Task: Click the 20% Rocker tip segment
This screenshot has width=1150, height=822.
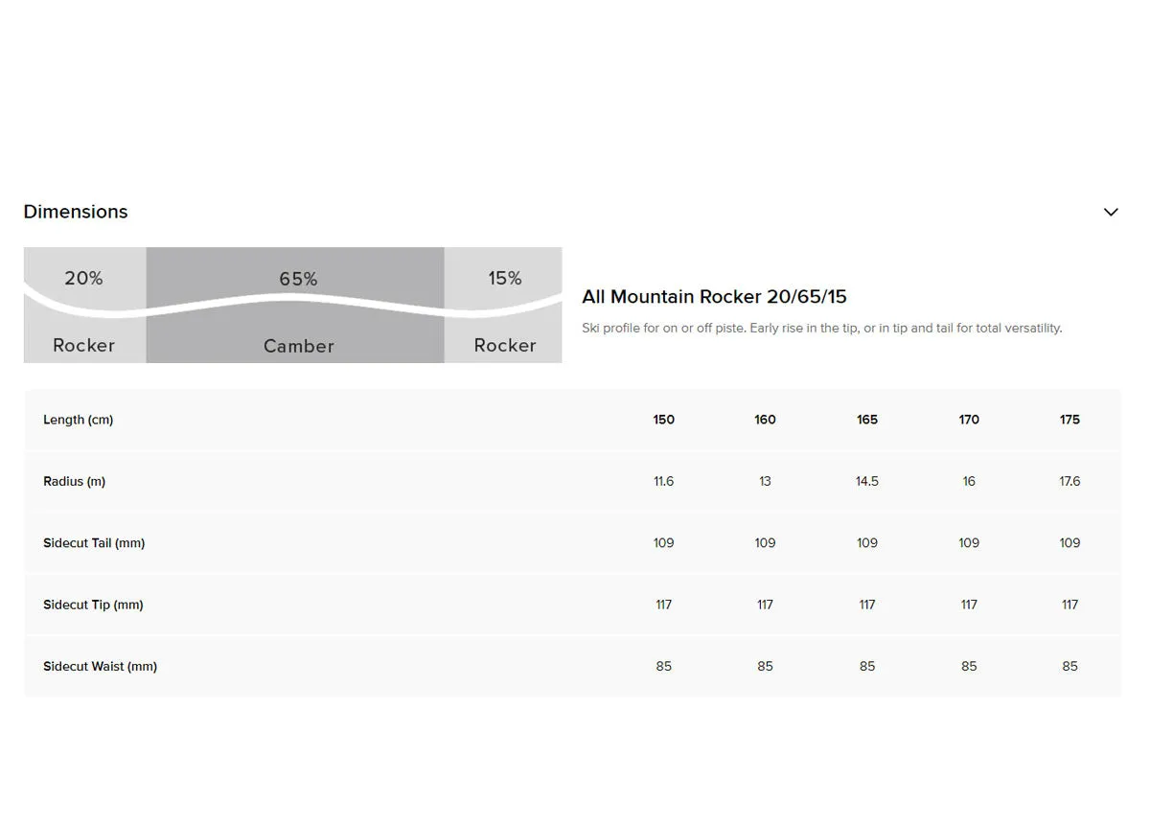Action: click(84, 305)
